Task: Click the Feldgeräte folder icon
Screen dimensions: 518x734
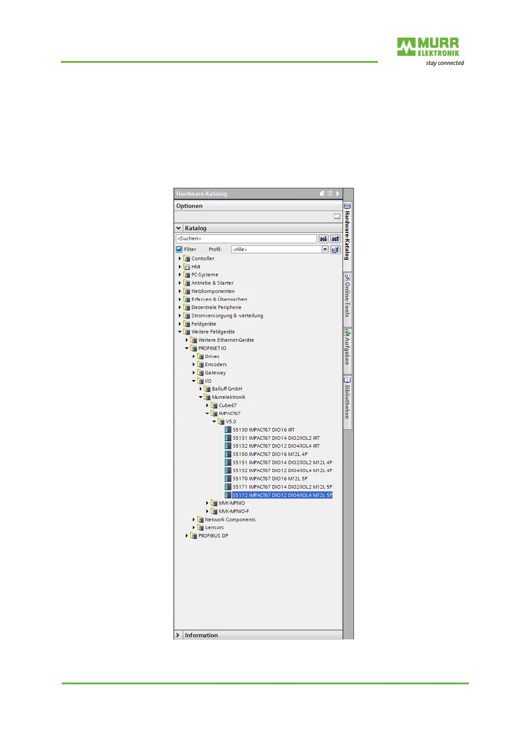Action: [187, 324]
